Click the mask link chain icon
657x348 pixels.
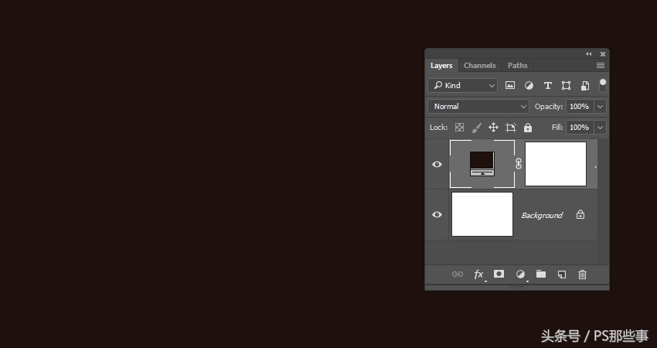519,164
